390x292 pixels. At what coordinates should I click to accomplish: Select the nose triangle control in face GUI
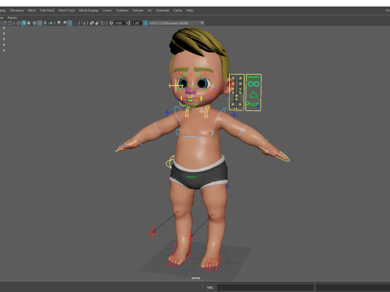tap(253, 95)
